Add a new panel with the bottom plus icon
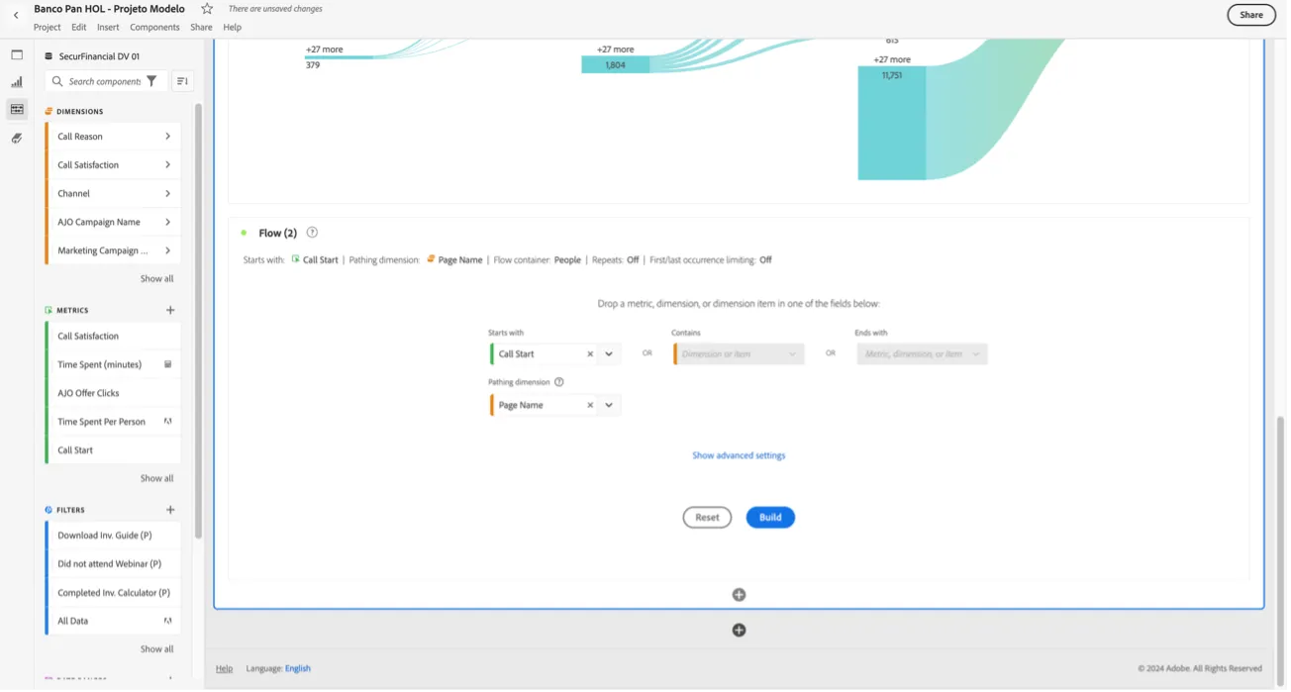The height and width of the screenshot is (692, 1291). (739, 631)
